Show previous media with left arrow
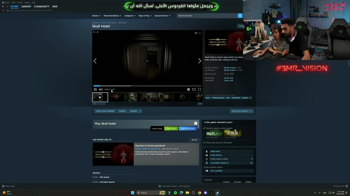 (x=95, y=61)
